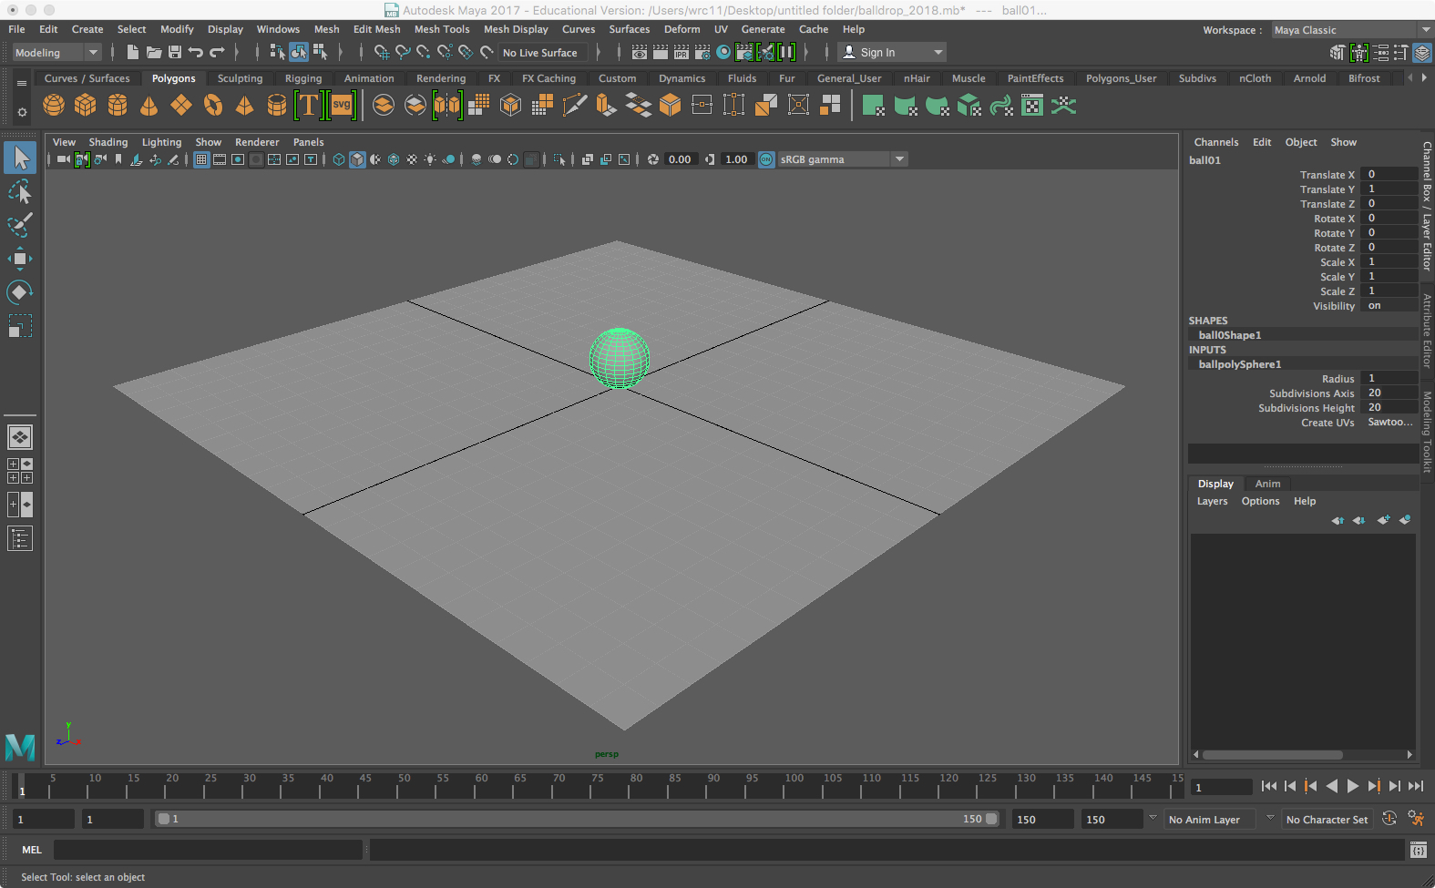The image size is (1435, 888).
Task: Open the Workspace Maya Classic dropdown
Action: pyautogui.click(x=1350, y=30)
